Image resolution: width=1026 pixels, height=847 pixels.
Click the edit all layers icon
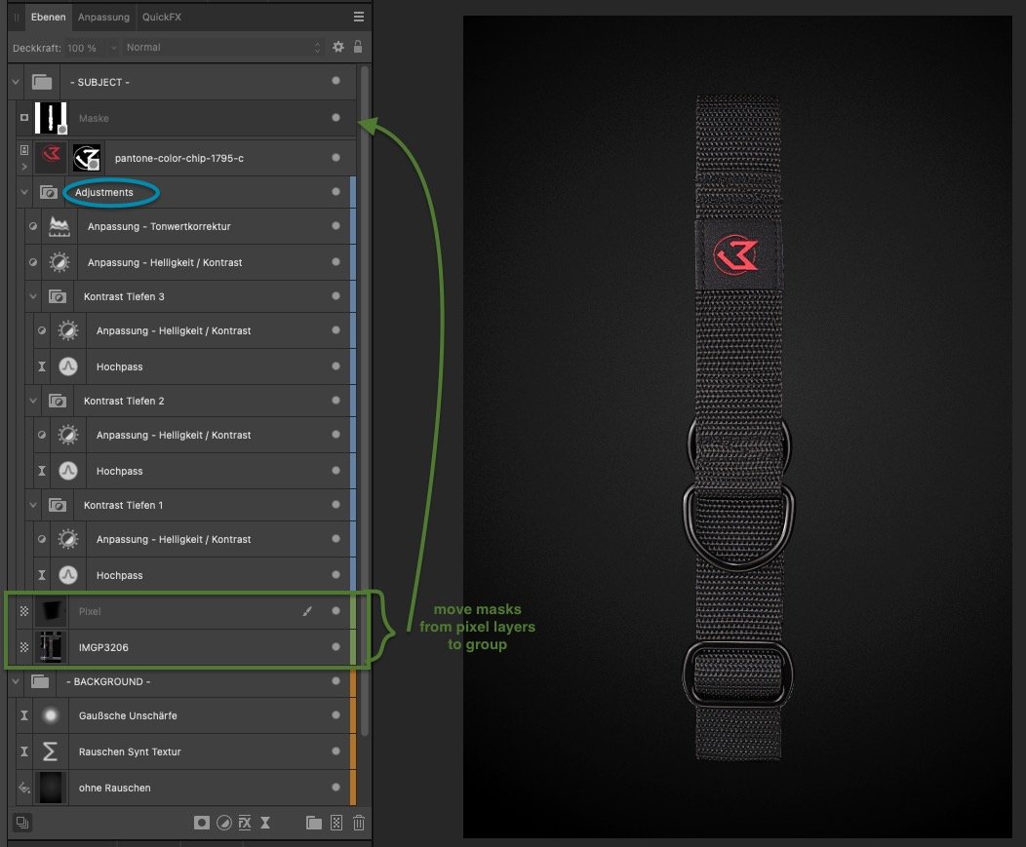[22, 823]
